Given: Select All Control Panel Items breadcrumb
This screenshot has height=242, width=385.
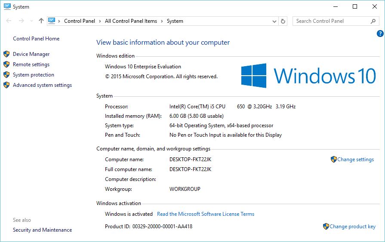Looking at the screenshot, I should tap(131, 21).
